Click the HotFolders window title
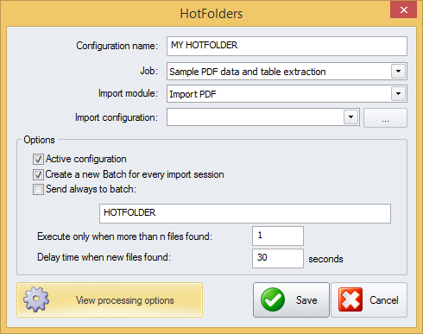 pyautogui.click(x=211, y=14)
